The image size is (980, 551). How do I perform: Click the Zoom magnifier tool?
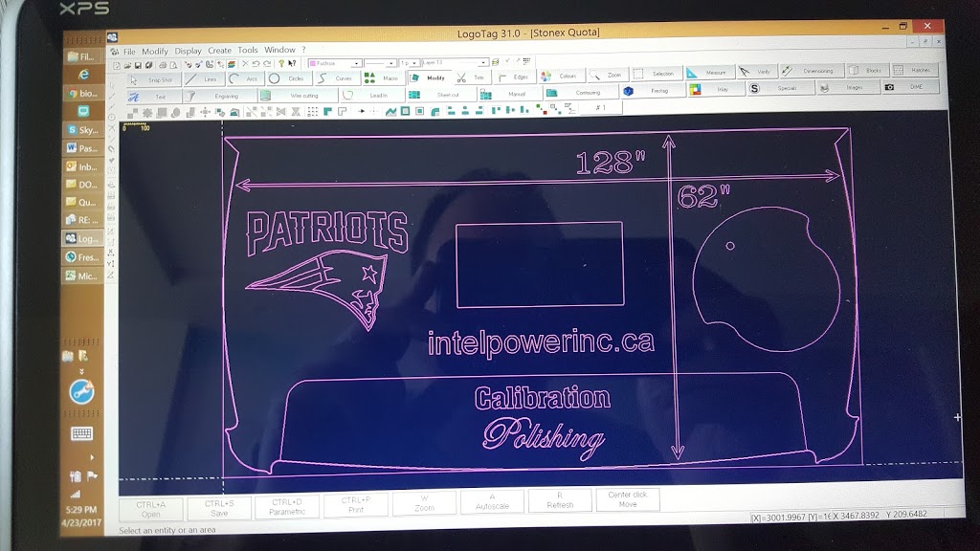pyautogui.click(x=607, y=75)
